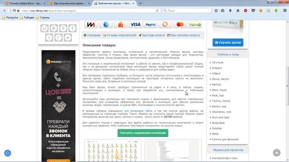Open the Firefox hamburger menu
This screenshot has width=289, height=162.
click(x=285, y=11)
